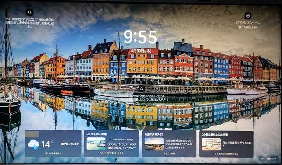Viewport: 282px width, 165px height.
Task: Click the search icon at top-left
Action: pyautogui.click(x=29, y=12)
